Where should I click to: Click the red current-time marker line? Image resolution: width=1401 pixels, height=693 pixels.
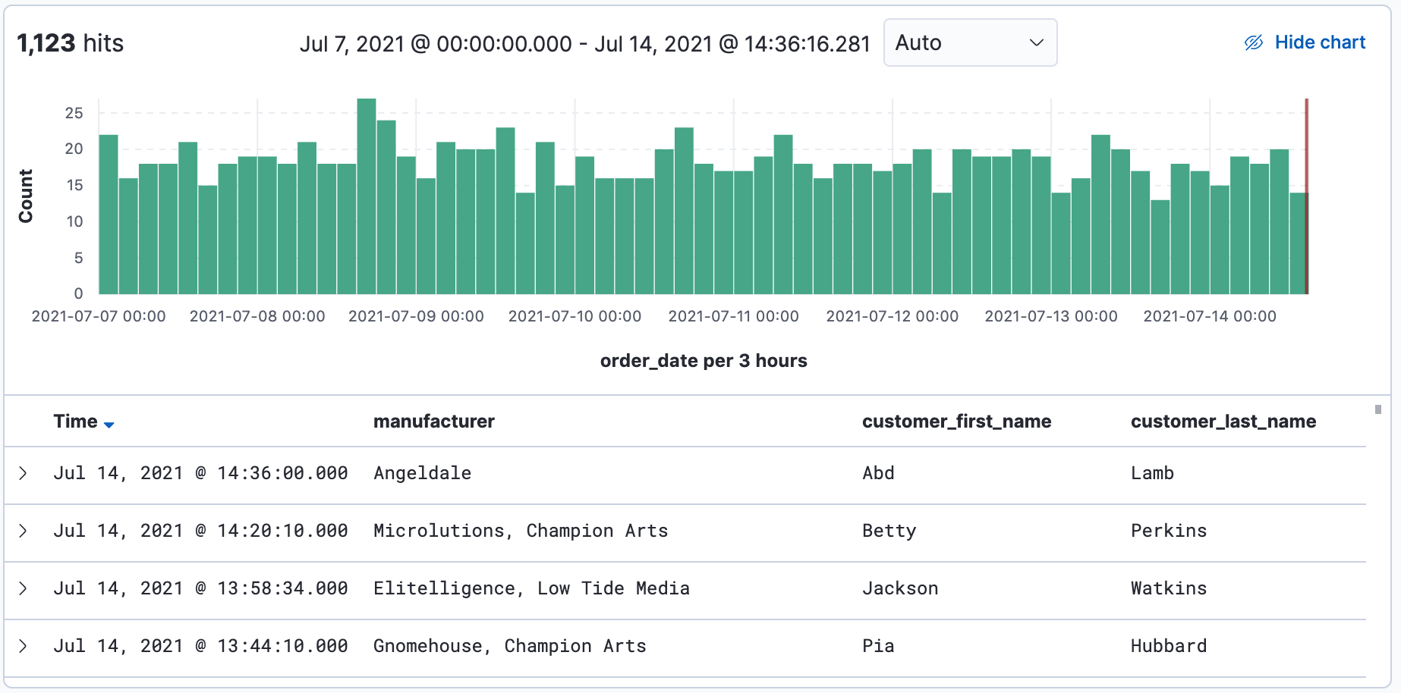[1306, 152]
